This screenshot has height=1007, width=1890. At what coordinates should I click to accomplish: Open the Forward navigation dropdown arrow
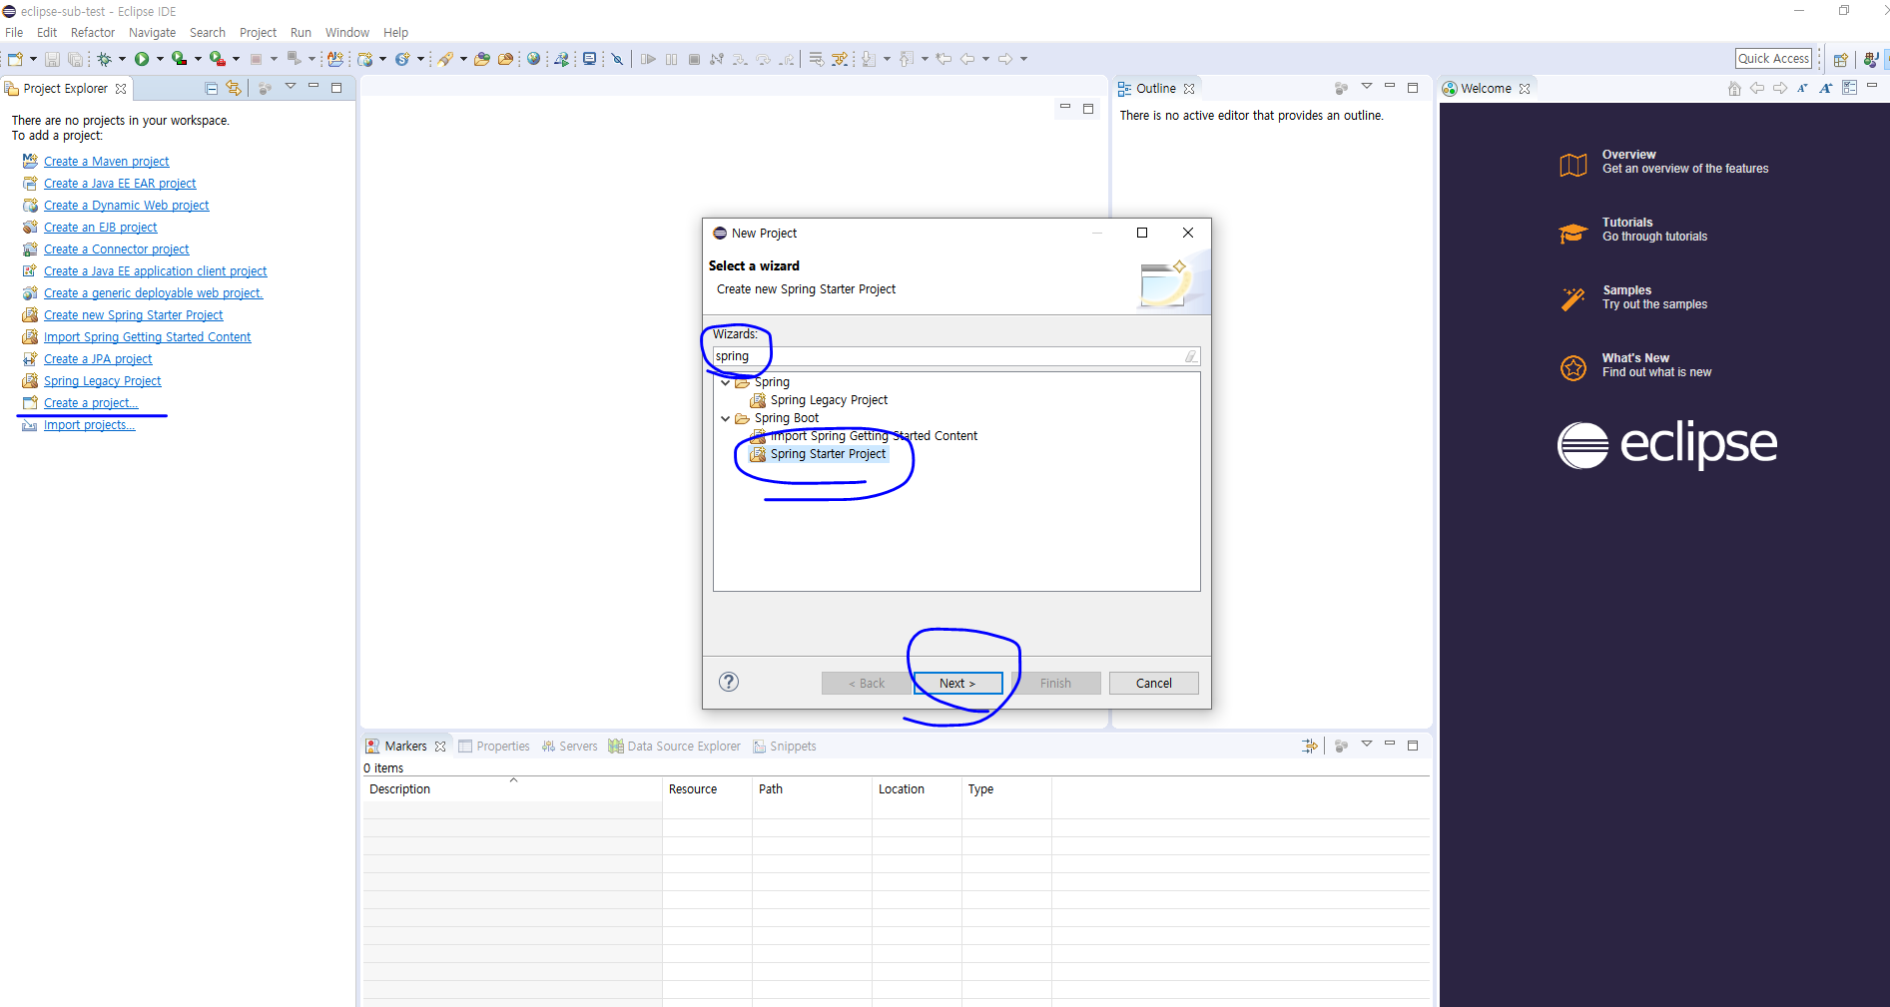1023,59
